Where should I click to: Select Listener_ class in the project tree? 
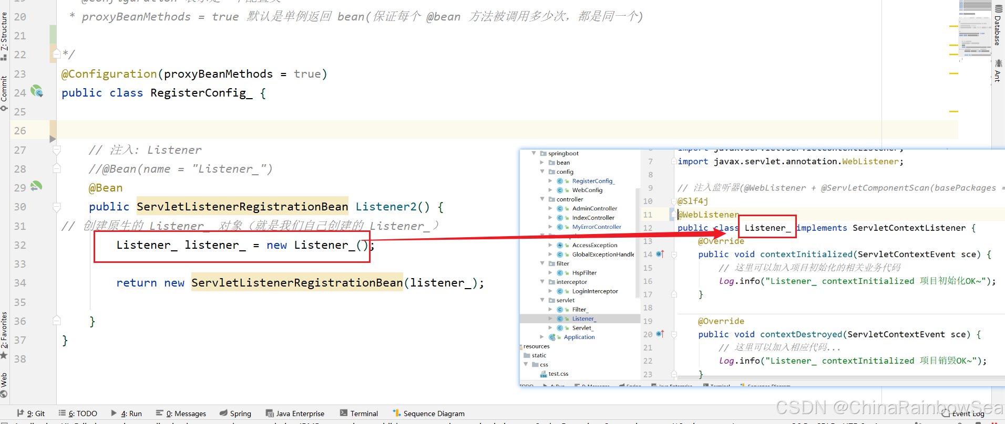(x=583, y=319)
